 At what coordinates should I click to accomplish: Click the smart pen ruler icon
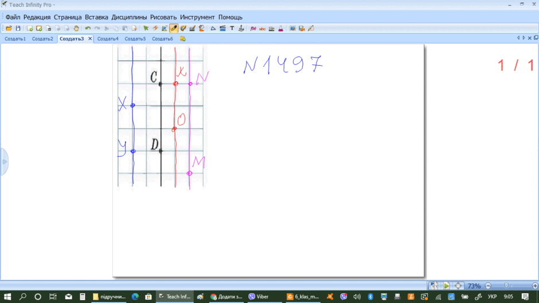pos(165,29)
